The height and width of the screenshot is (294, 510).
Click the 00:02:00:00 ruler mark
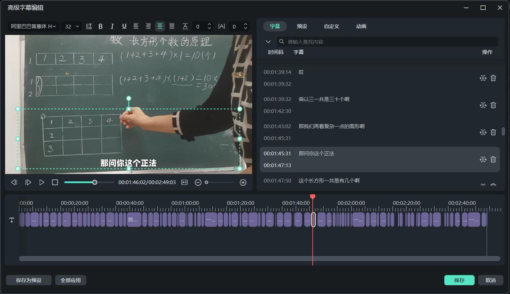[351, 203]
